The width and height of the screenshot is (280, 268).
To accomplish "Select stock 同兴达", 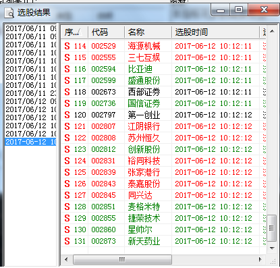I will coord(140,195).
